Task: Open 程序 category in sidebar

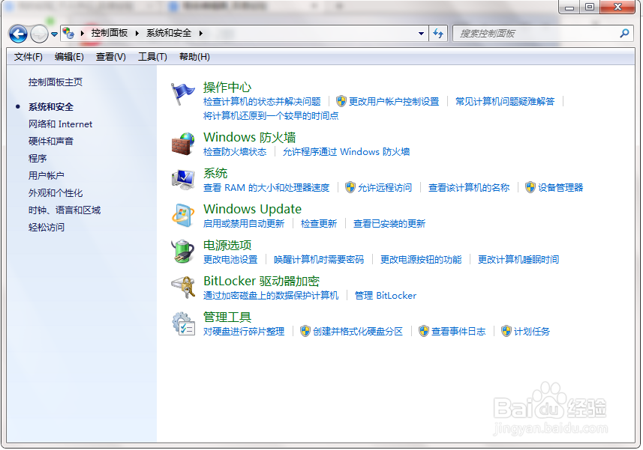Action: tap(38, 158)
